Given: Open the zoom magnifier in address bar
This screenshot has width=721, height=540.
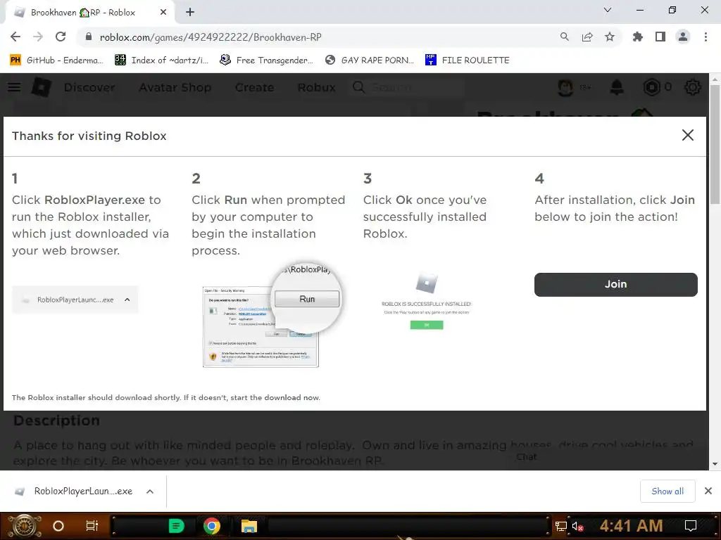Looking at the screenshot, I should (x=564, y=37).
